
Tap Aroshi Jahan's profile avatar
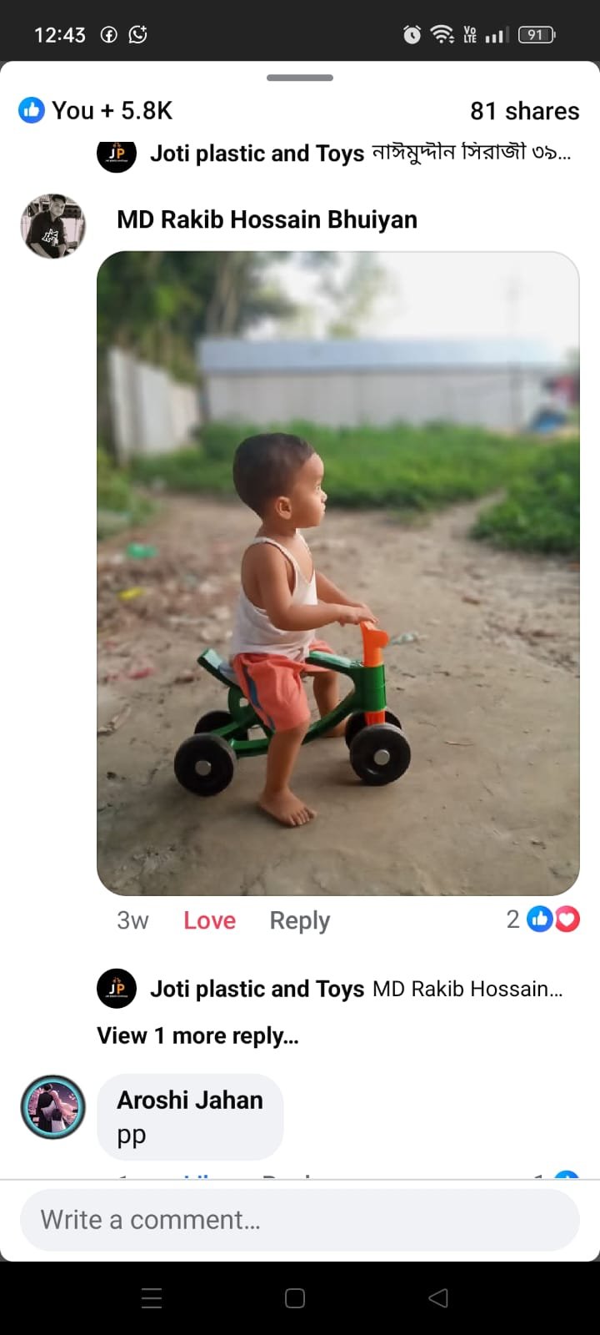click(x=52, y=1107)
